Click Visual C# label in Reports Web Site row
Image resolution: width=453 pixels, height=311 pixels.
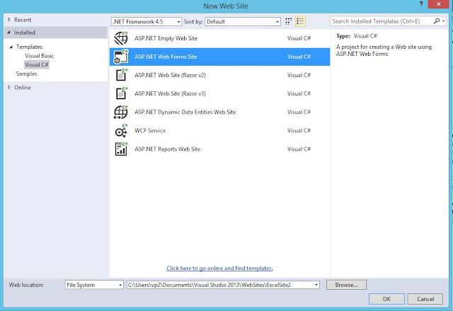299,149
